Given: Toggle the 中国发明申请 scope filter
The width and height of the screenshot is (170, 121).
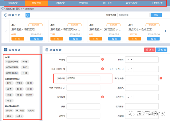Looking at the screenshot, I should pyautogui.click(x=12, y=62).
